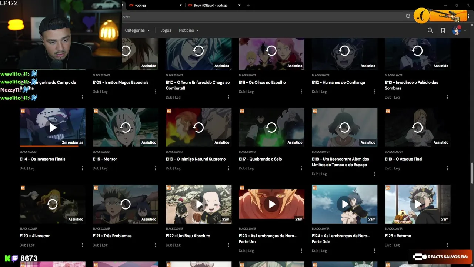The width and height of the screenshot is (474, 267).
Task: Open options menu for E111 Os Olhos no Espelho
Action: click(301, 92)
